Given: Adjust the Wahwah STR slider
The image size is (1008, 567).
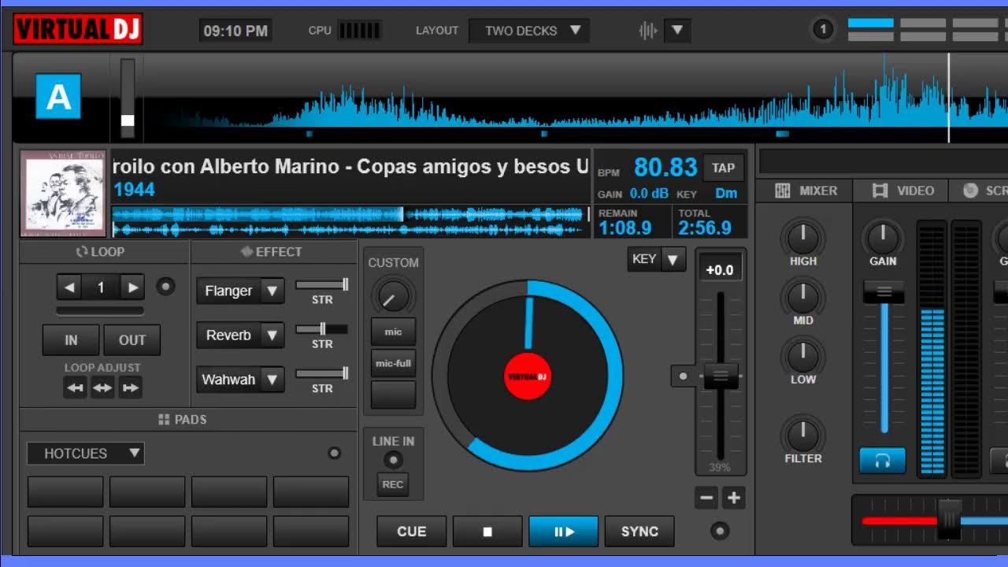Looking at the screenshot, I should [x=322, y=373].
